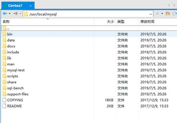Select the data folder icon

4,40
